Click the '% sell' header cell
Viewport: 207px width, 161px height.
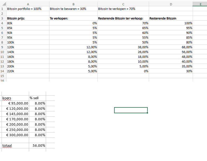click(38, 98)
